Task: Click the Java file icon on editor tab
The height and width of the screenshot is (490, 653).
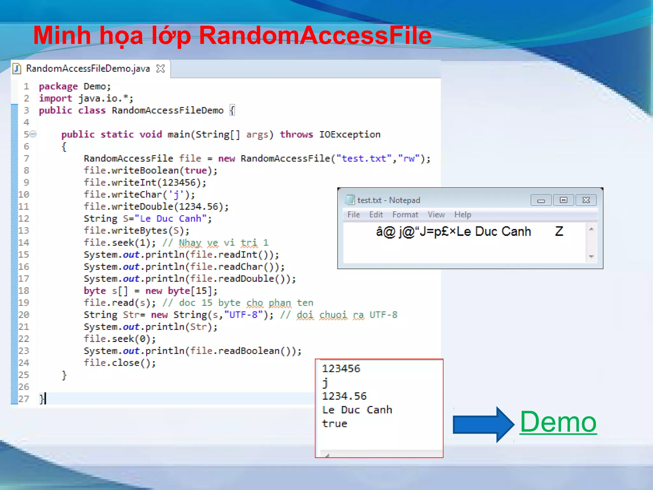Action: tap(17, 69)
